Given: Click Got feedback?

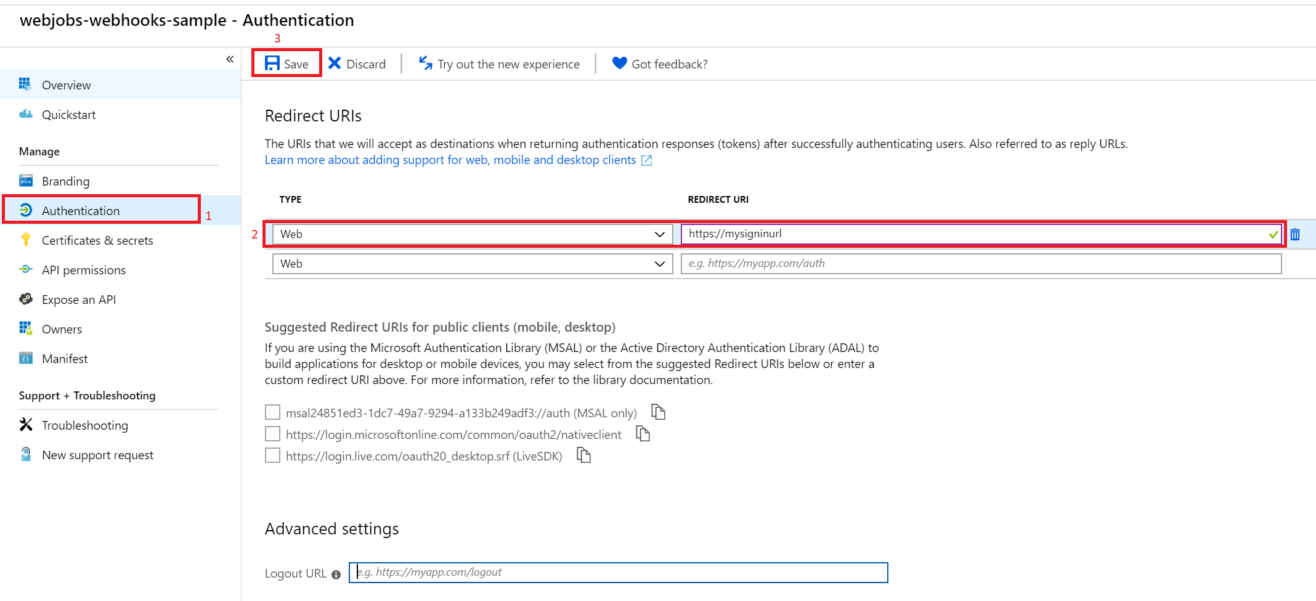Looking at the screenshot, I should [x=660, y=63].
